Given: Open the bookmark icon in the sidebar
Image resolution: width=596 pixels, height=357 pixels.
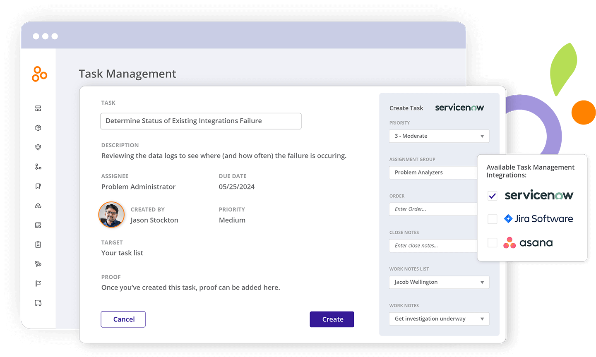Looking at the screenshot, I should [38, 186].
